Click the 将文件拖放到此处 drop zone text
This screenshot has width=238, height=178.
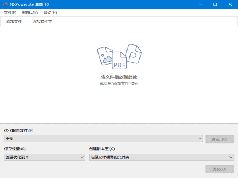[x=119, y=77]
